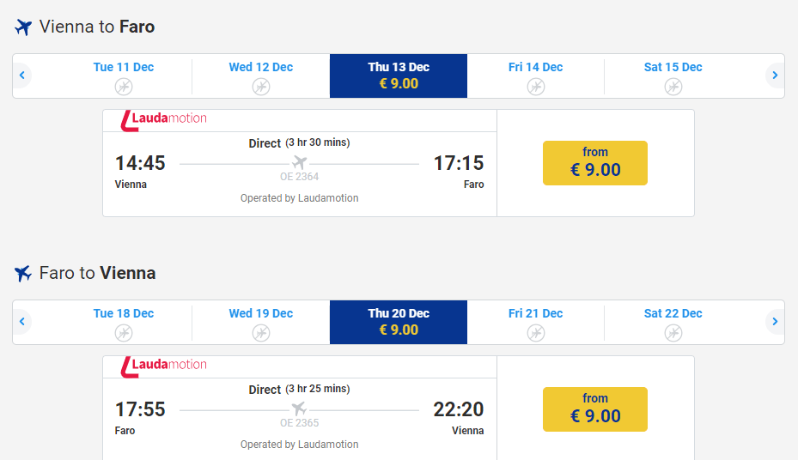Click Laudamotion logo on return flight card
The image size is (798, 460).
[x=164, y=366]
